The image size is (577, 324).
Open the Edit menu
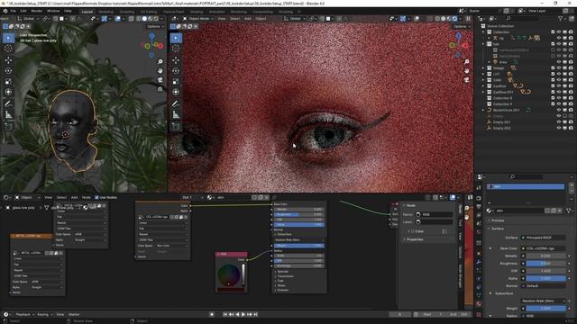23,11
